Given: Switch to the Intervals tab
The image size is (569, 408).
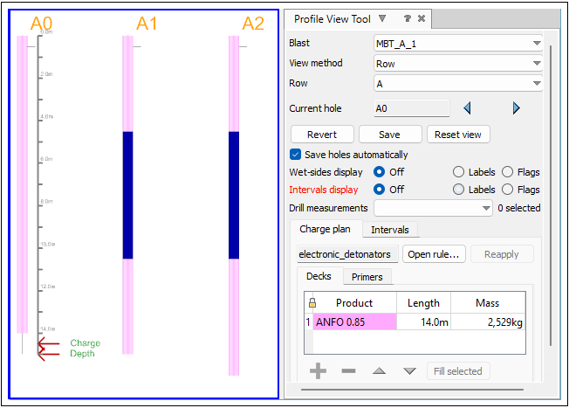Looking at the screenshot, I should [x=390, y=230].
